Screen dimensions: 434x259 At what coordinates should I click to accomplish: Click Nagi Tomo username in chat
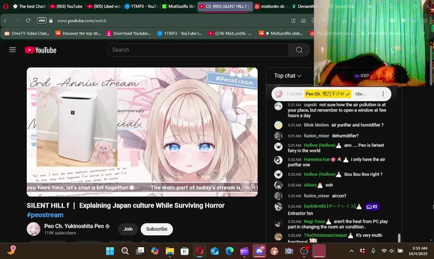click(314, 222)
